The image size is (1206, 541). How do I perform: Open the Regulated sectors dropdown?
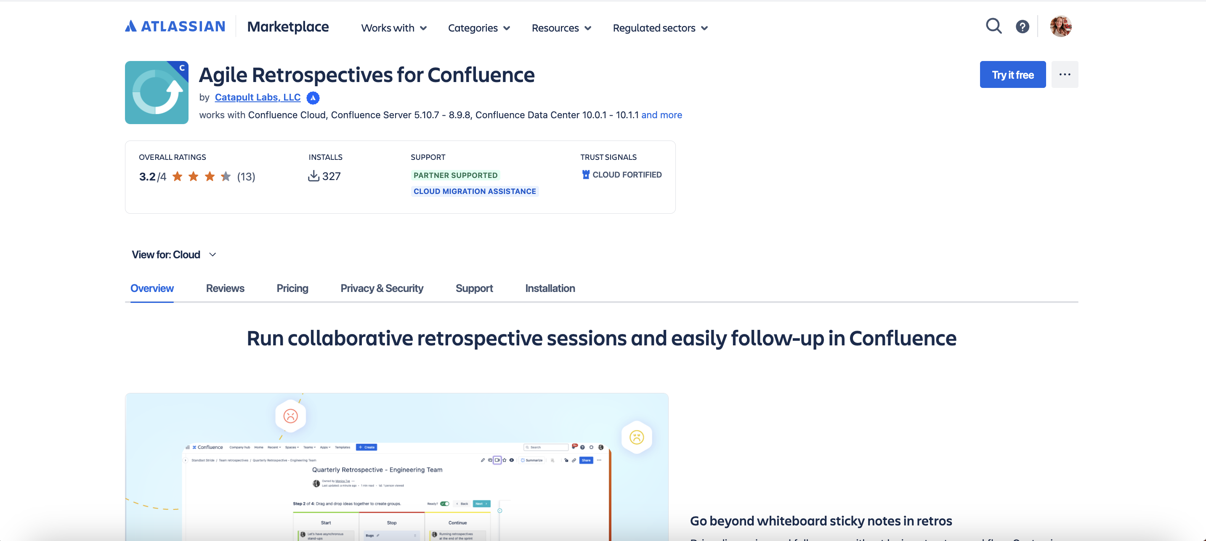[660, 28]
